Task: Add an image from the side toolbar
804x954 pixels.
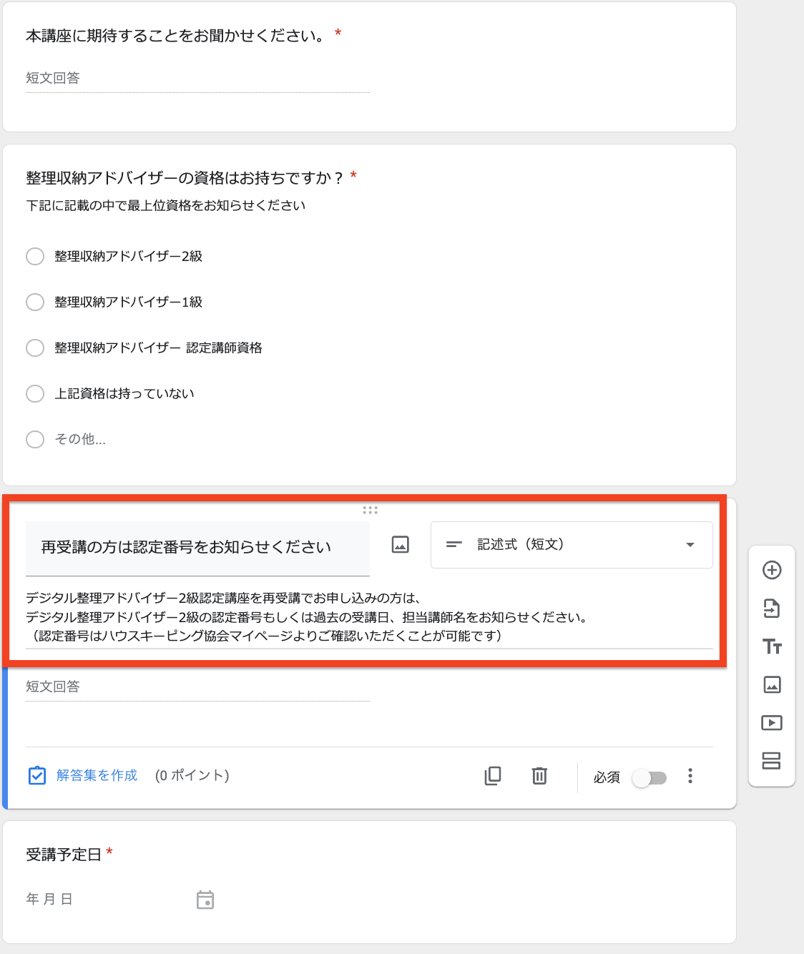Action: [772, 685]
